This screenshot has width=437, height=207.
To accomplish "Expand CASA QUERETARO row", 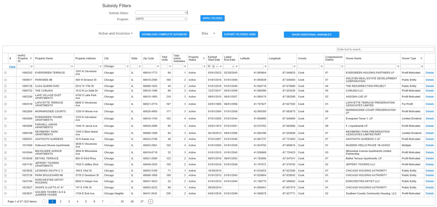I will (5, 86).
